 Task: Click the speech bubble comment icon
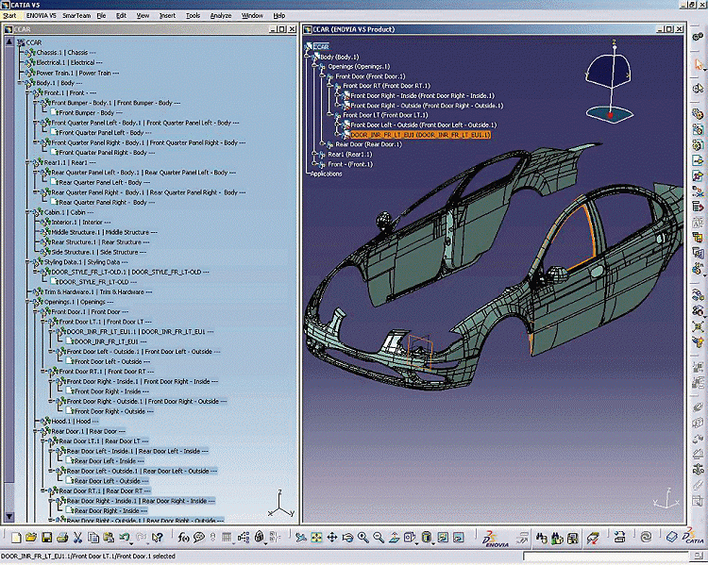click(x=198, y=538)
